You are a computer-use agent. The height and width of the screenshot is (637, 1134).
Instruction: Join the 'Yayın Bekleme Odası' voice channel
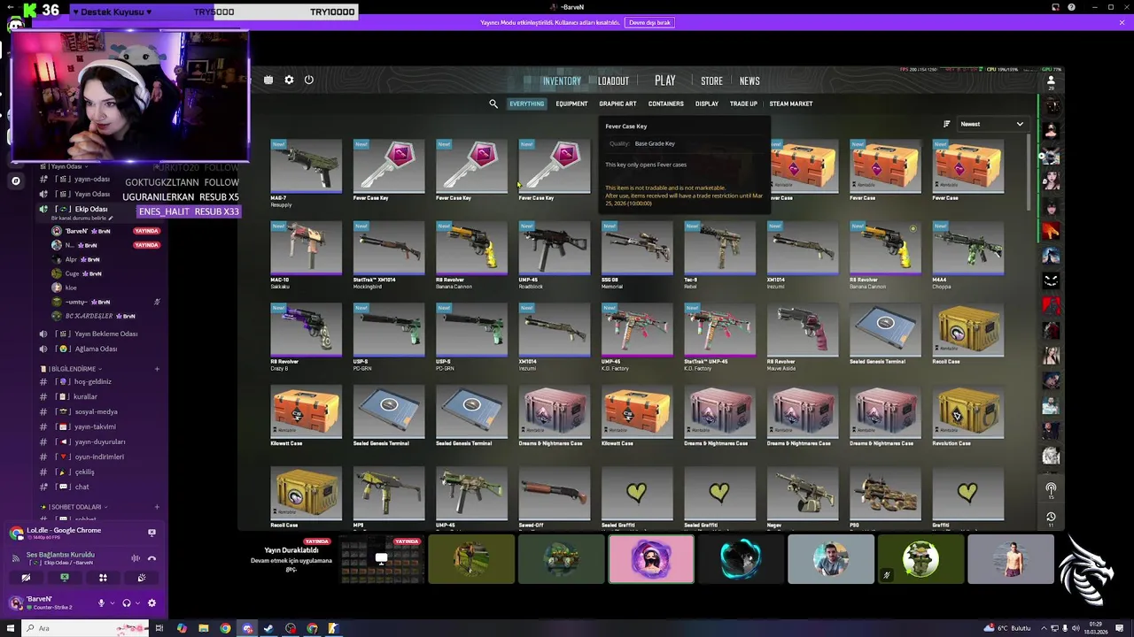pyautogui.click(x=97, y=334)
